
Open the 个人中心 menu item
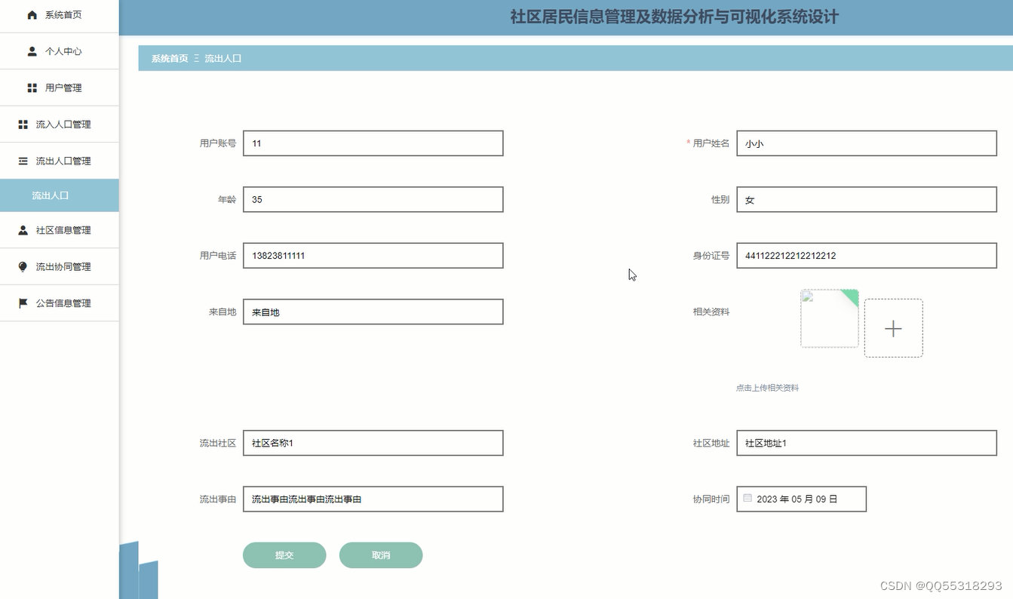click(x=60, y=51)
